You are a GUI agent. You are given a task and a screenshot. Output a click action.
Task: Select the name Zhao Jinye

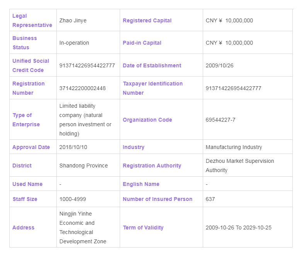pyautogui.click(x=73, y=20)
